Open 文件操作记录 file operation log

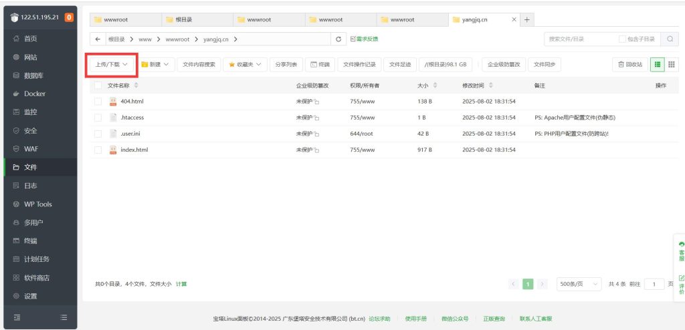(x=359, y=65)
